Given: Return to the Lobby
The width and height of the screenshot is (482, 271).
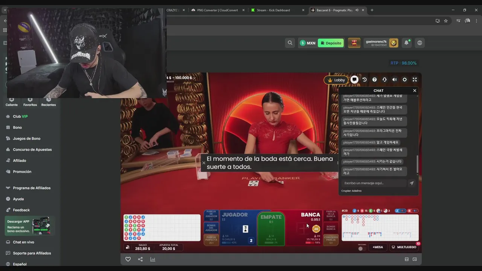Looking at the screenshot, I should (336, 80).
